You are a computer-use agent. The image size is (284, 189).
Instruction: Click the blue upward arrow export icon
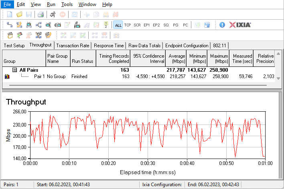click(x=207, y=25)
